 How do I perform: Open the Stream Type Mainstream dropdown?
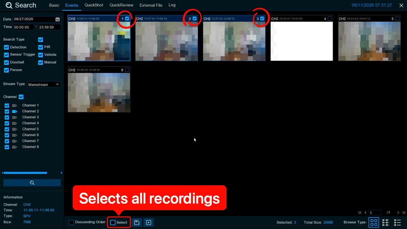(x=44, y=84)
